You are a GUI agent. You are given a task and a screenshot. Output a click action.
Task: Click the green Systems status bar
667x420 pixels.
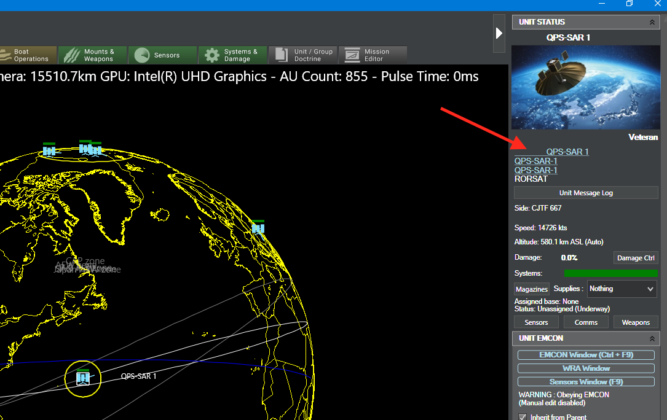point(611,273)
